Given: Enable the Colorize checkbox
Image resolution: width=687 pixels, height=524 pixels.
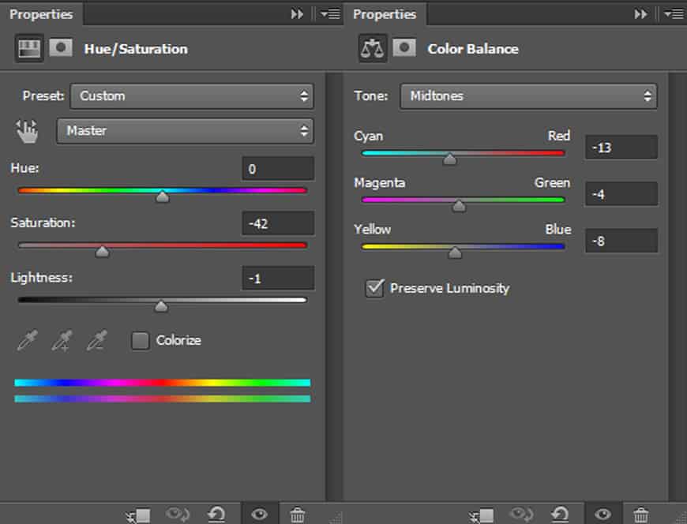Looking at the screenshot, I should [x=141, y=341].
